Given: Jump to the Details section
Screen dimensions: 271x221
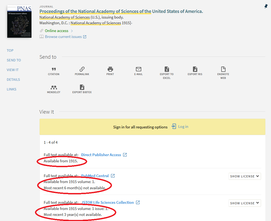Looking at the screenshot, I should pyautogui.click(x=13, y=80).
